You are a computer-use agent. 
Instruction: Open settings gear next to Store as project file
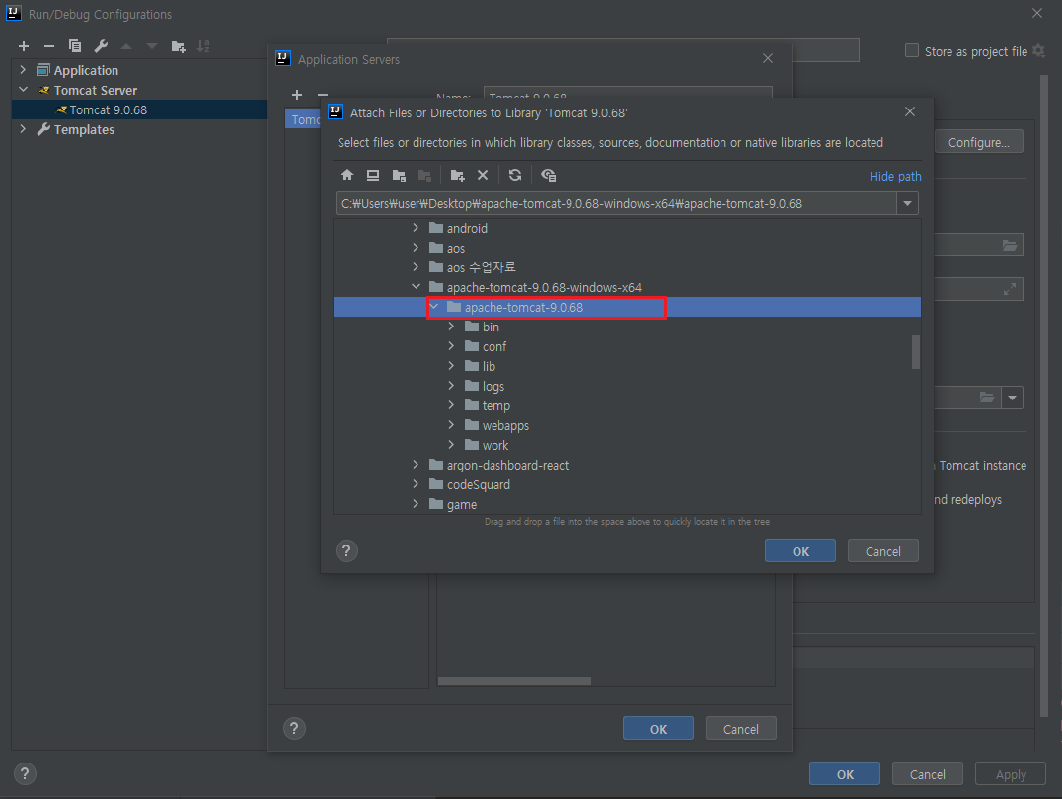[x=1039, y=51]
